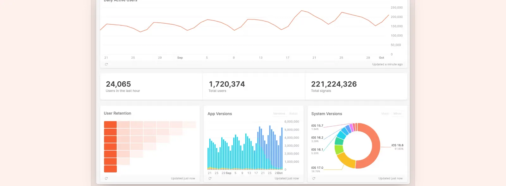Click top-left dark orange retention cell
Viewport: 506px width, 186px height.
(110, 125)
